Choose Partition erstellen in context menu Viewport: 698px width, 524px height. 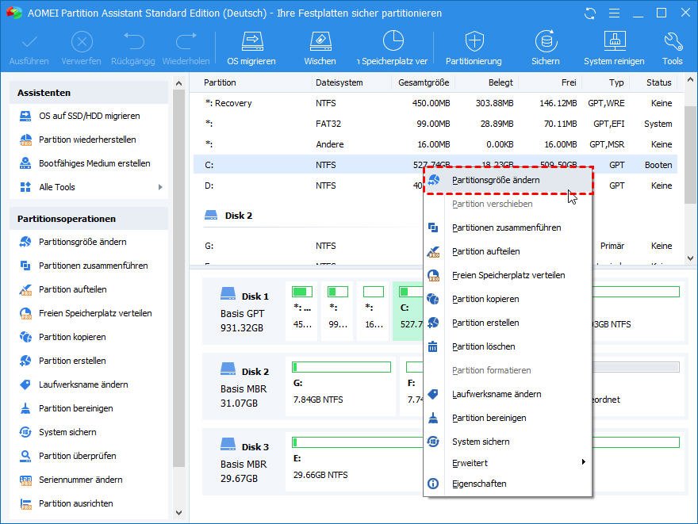click(508, 323)
